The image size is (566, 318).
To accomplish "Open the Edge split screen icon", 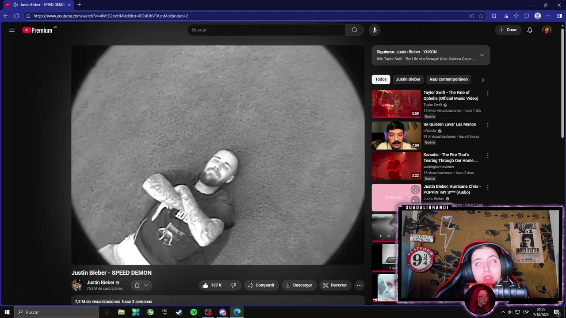I will click(x=471, y=16).
